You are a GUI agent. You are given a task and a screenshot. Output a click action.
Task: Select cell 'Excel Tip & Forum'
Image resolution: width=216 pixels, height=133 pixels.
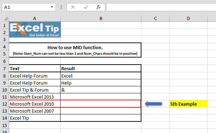[35, 90]
